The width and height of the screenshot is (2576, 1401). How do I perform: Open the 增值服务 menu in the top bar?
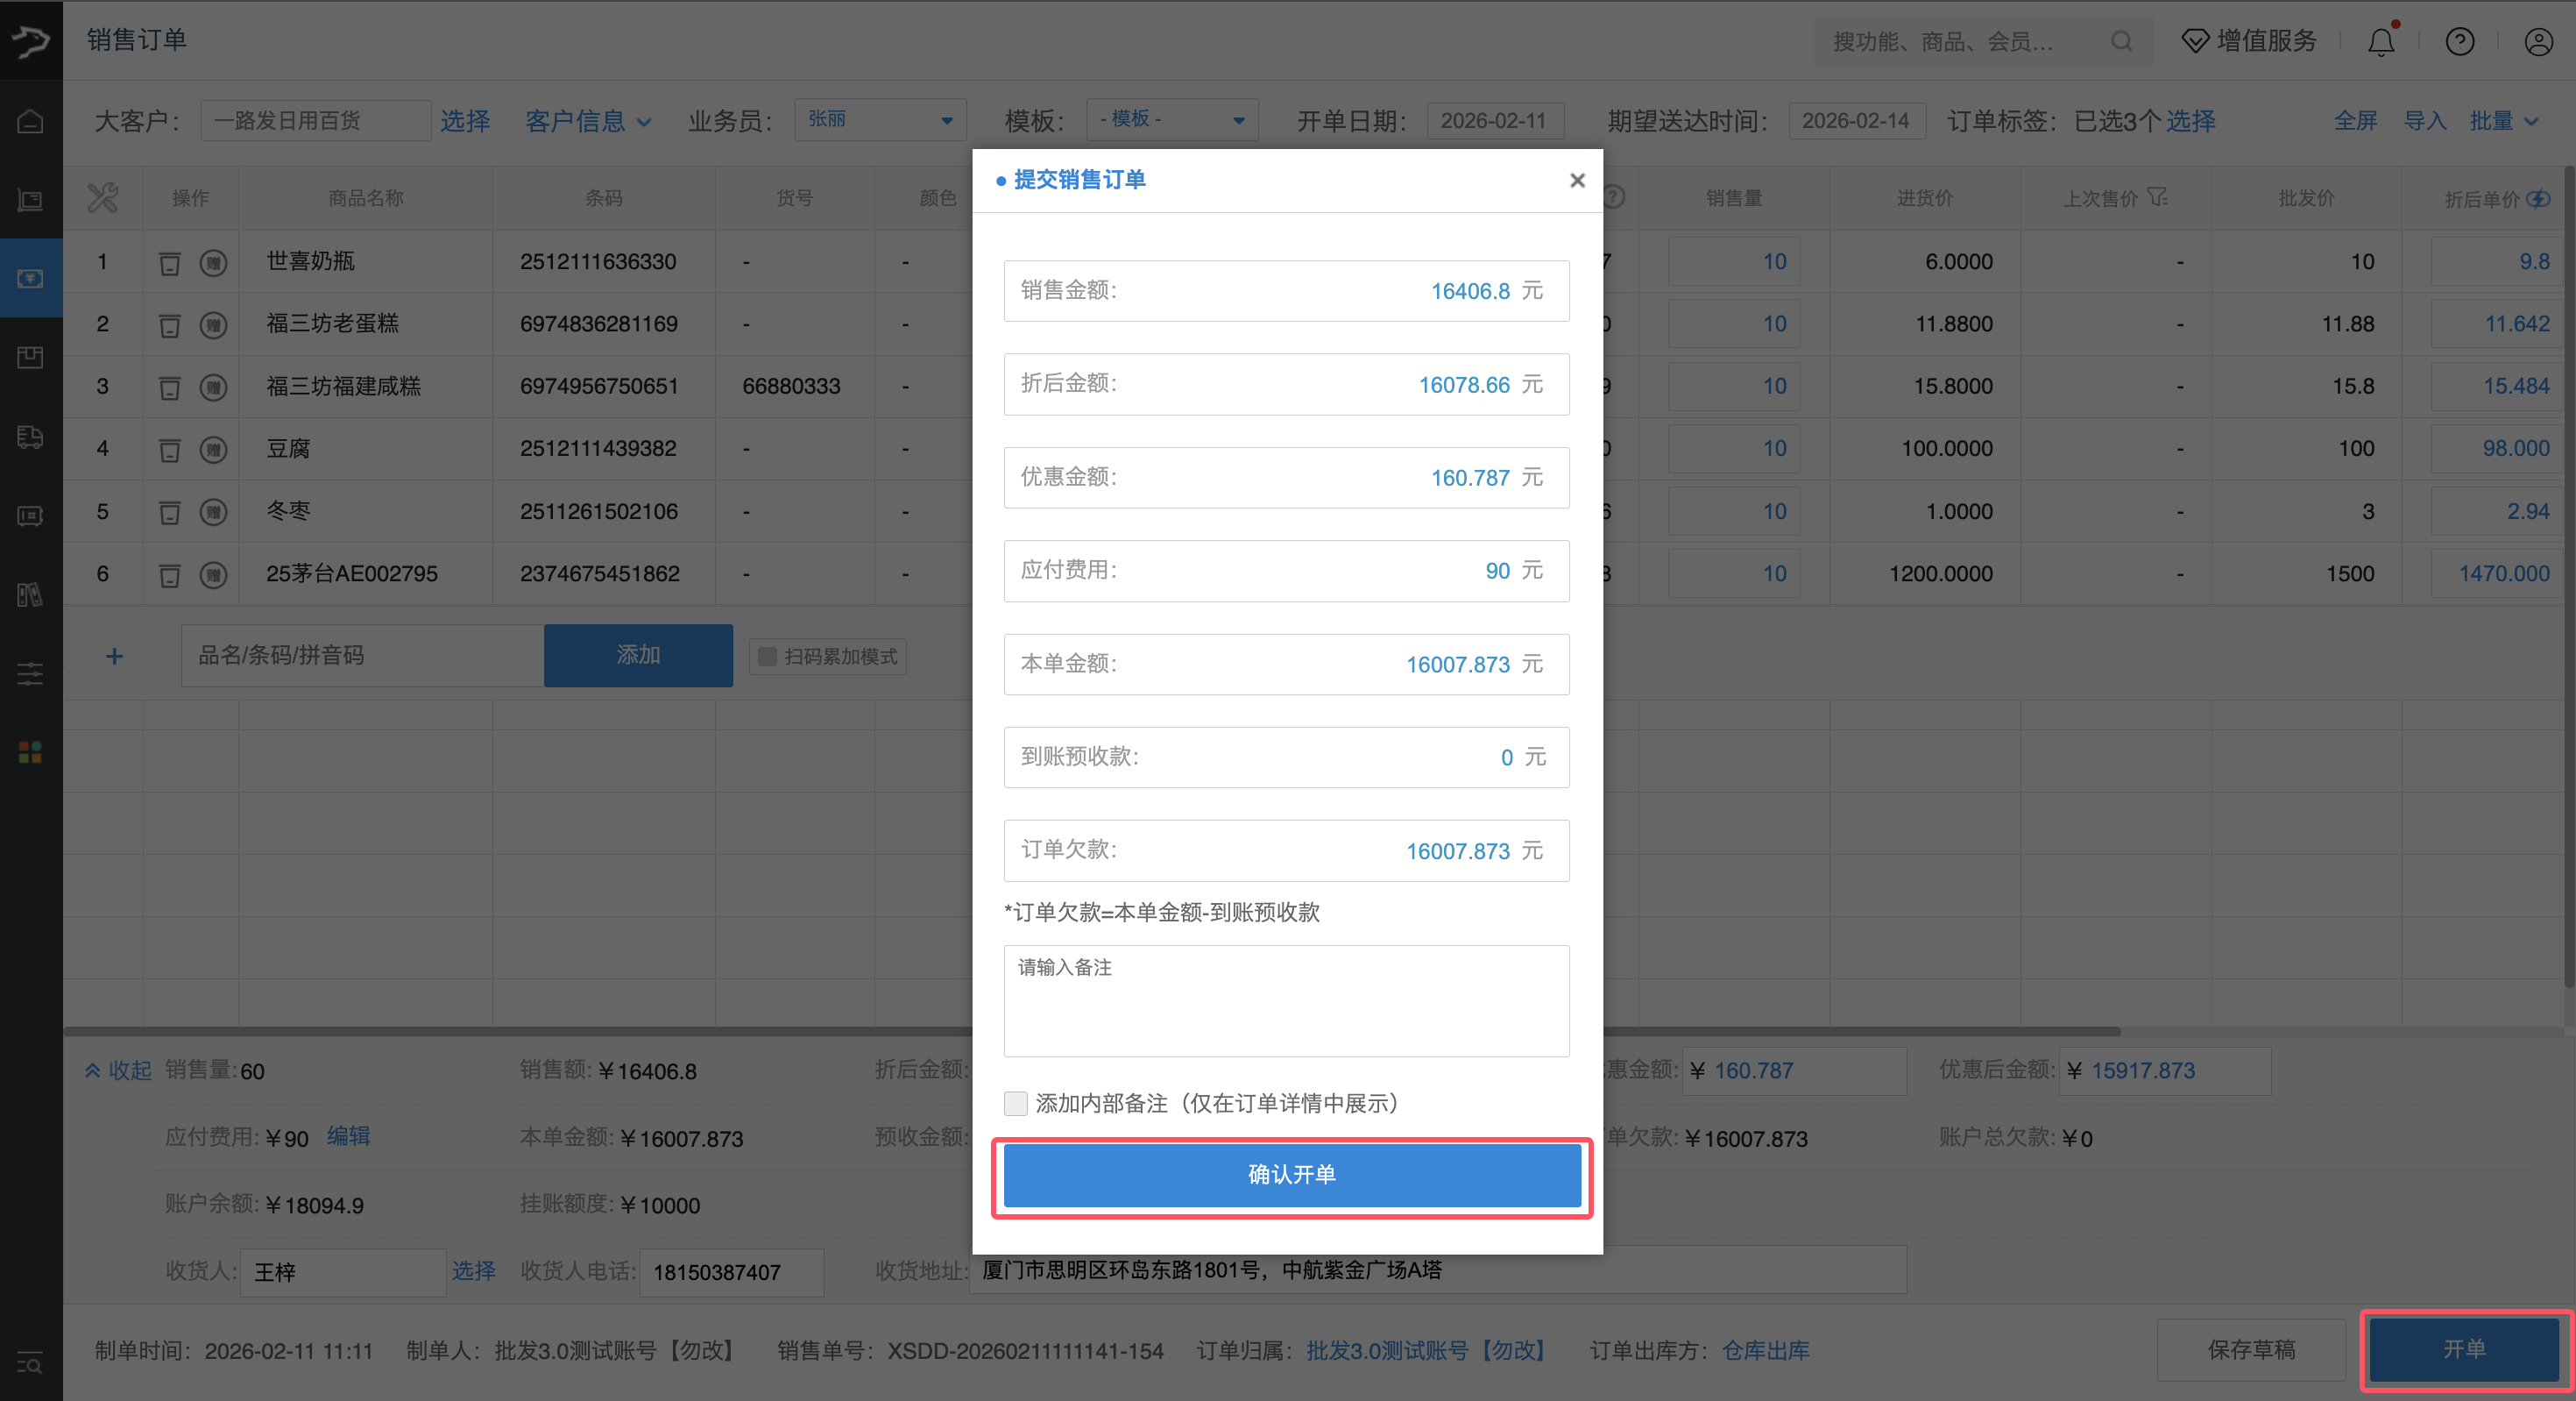tap(2248, 41)
